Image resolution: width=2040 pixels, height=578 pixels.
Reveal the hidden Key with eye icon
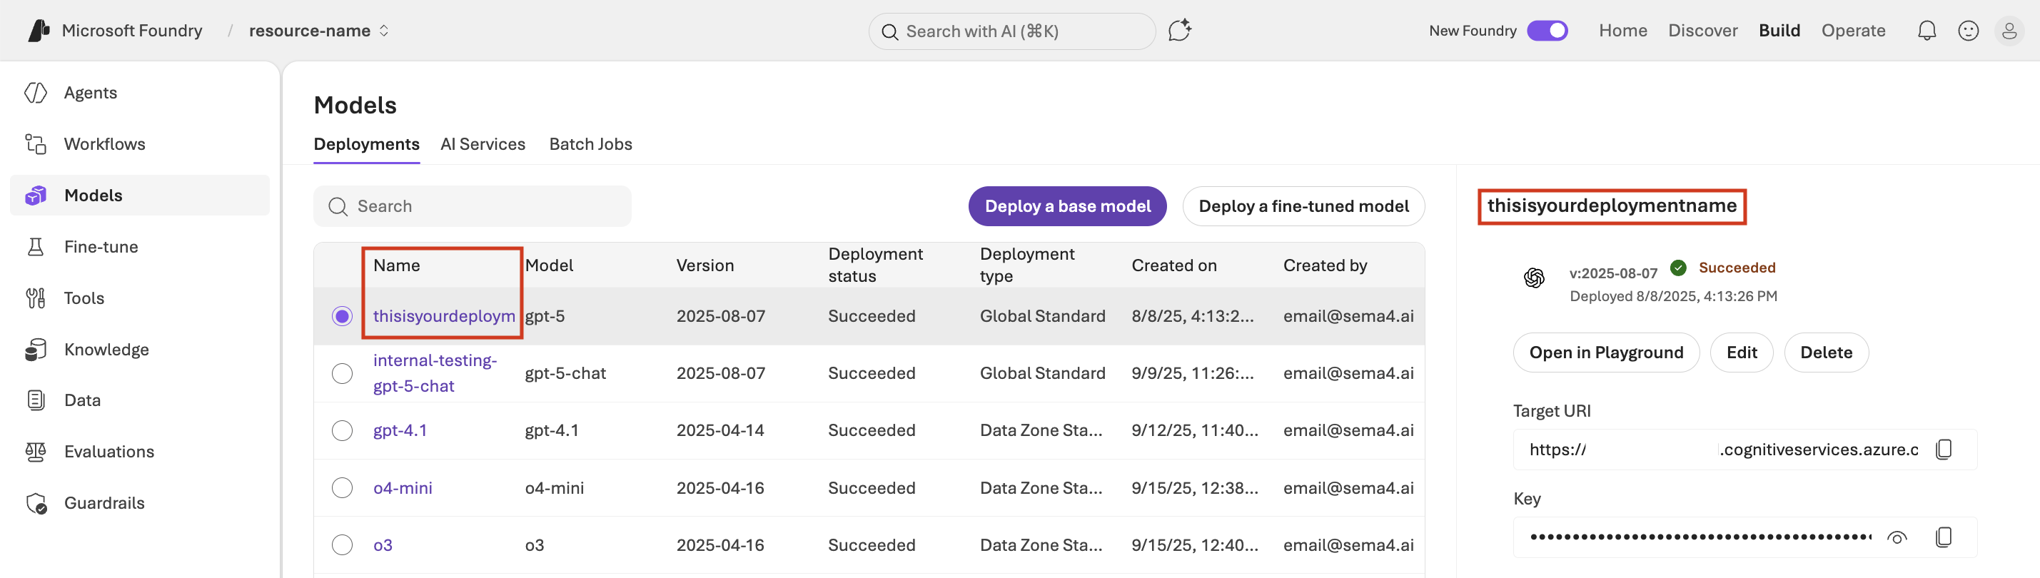coord(1897,537)
